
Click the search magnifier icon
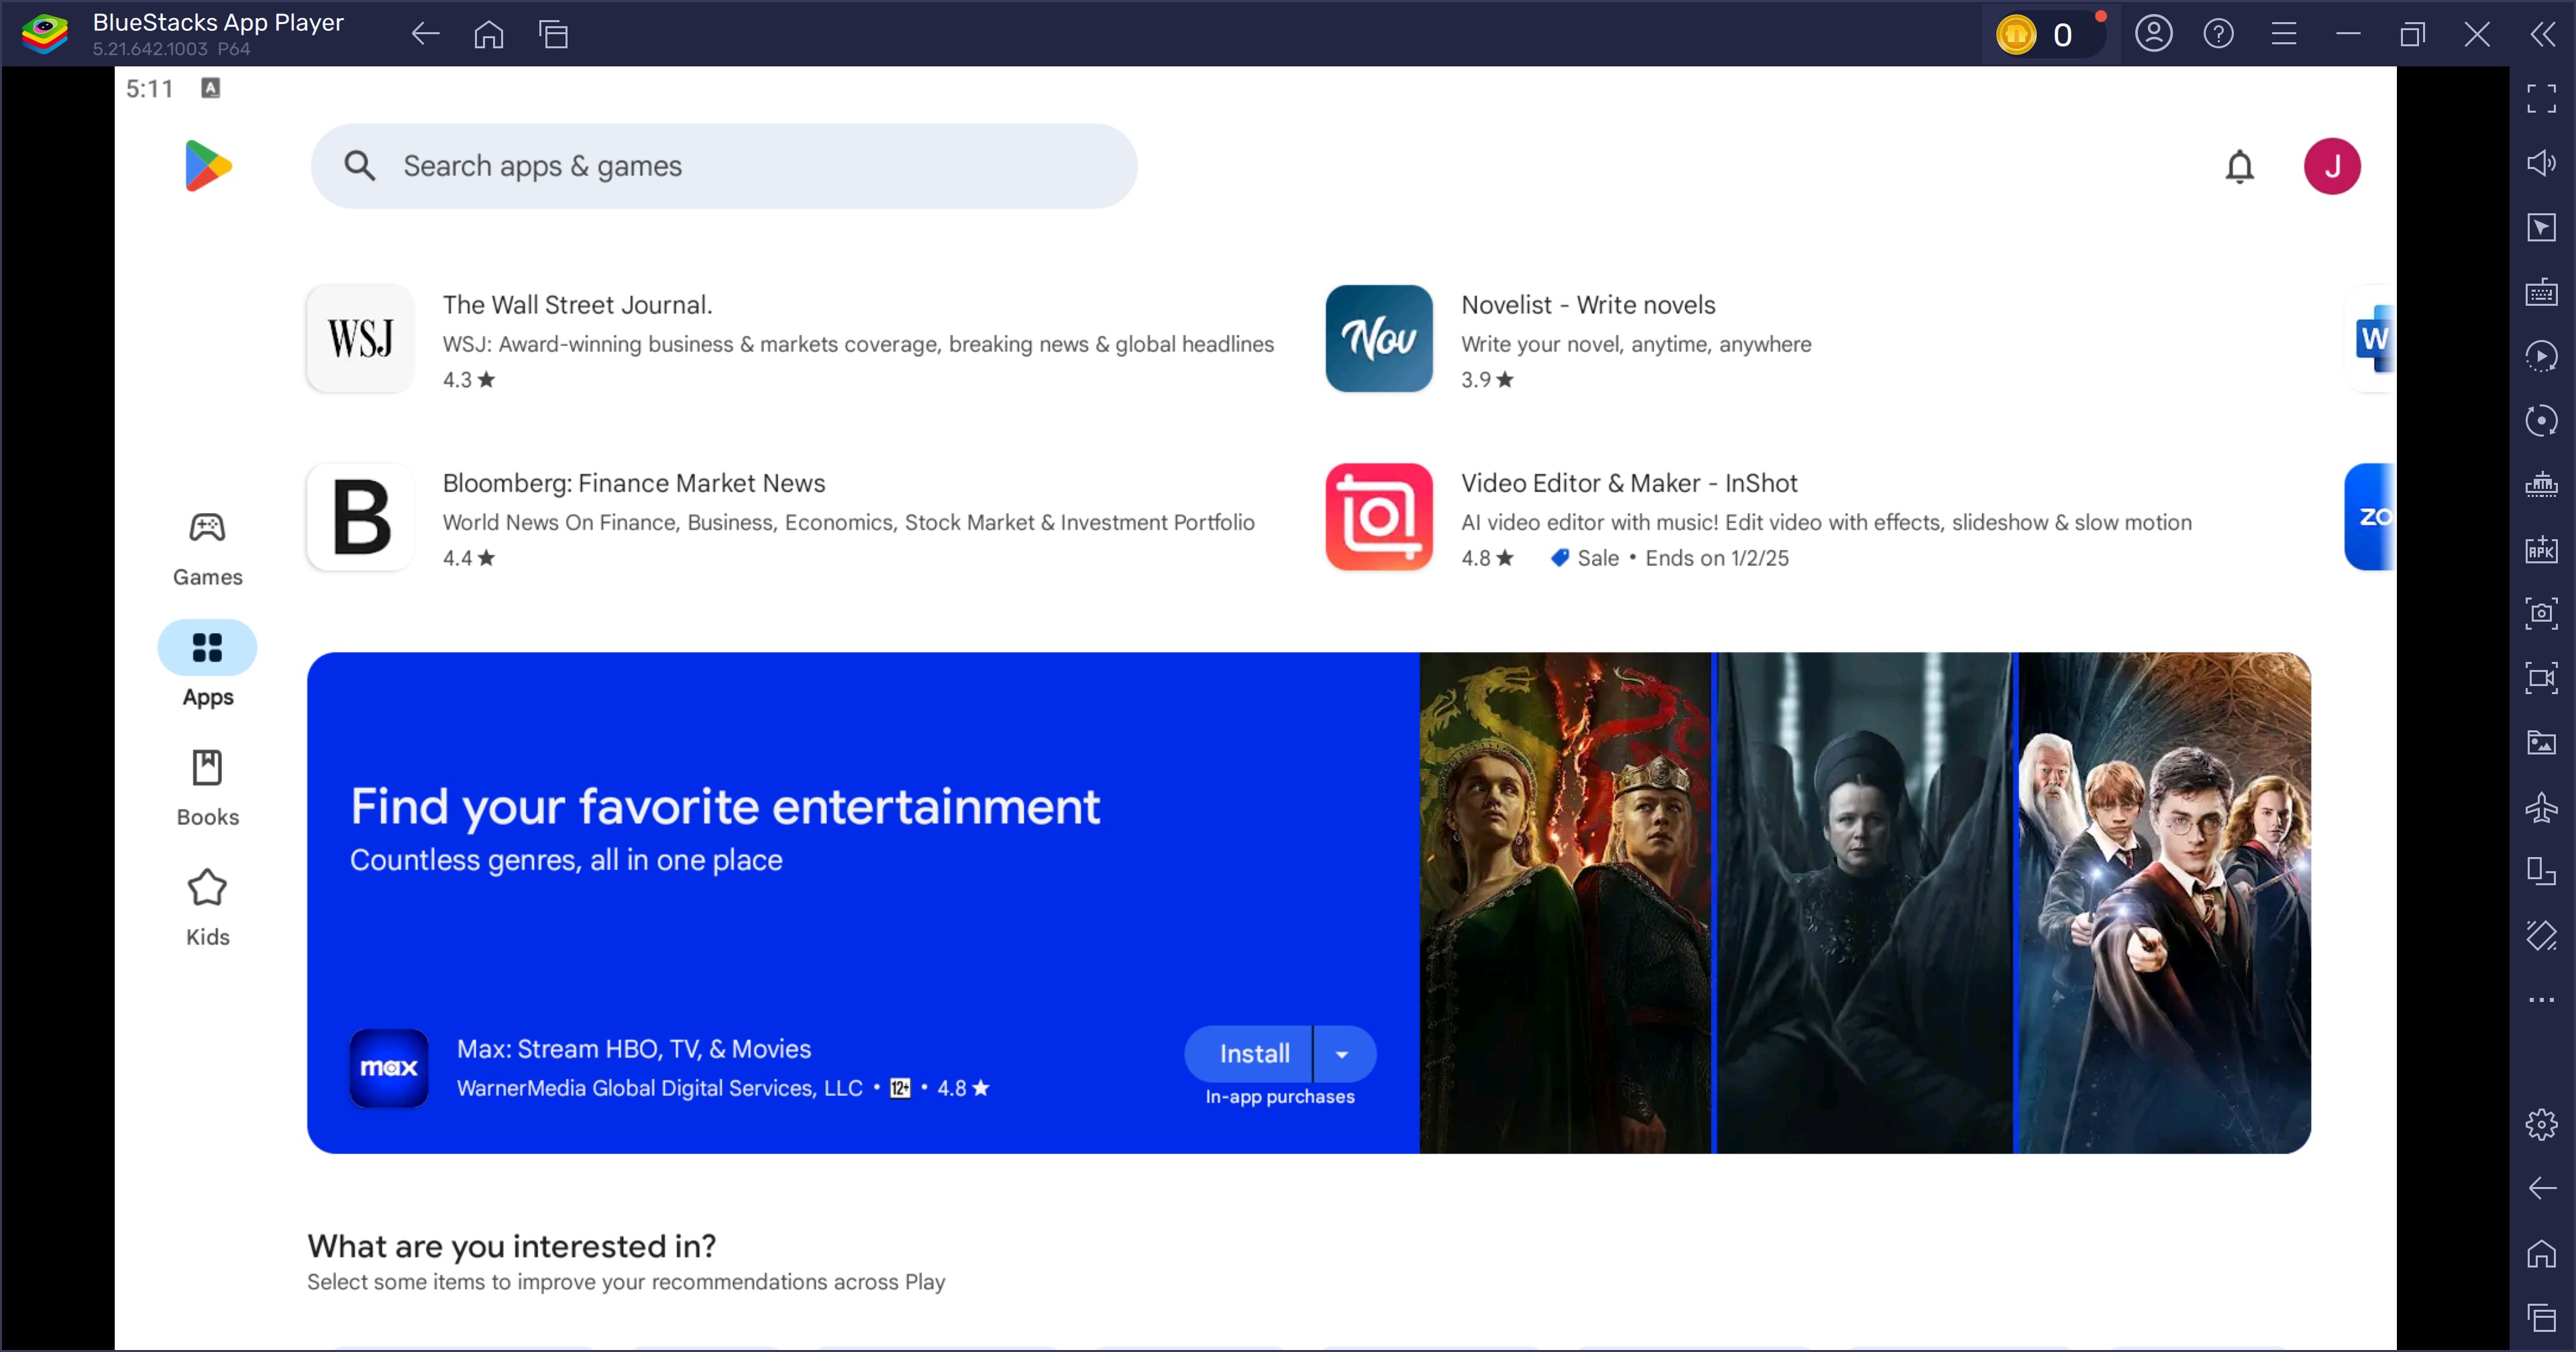(359, 166)
